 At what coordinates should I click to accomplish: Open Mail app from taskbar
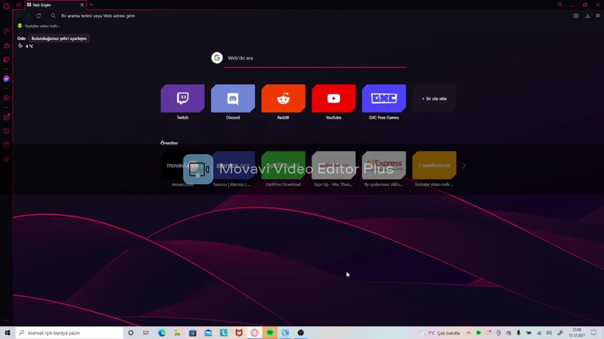coord(208,333)
